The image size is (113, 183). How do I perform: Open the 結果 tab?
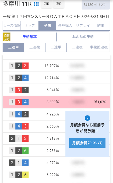pos(101,26)
